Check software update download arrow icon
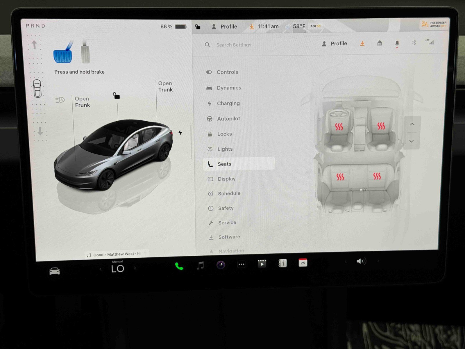This screenshot has width=465, height=349. 362,43
